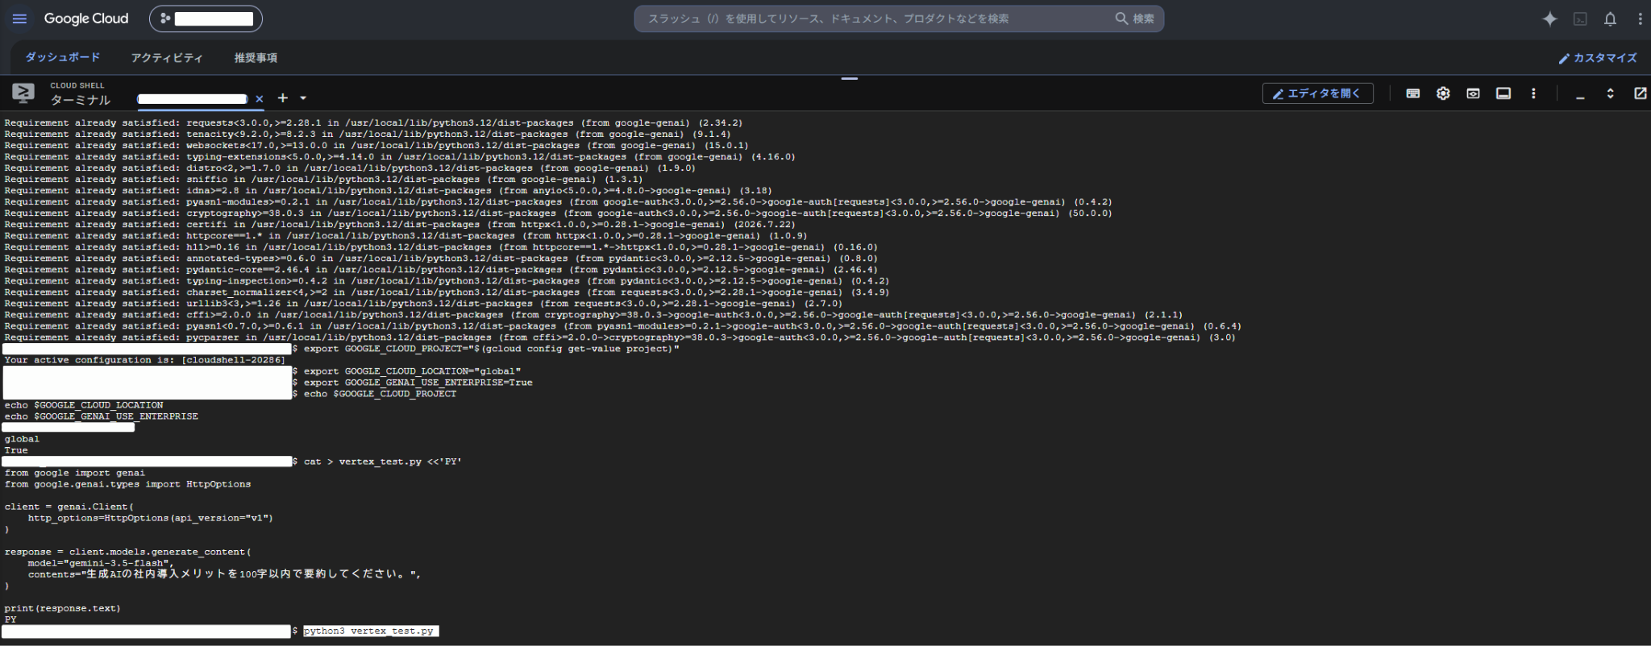The height and width of the screenshot is (646, 1651).
Task: Click the 'Your active configuration is' line
Action: tap(145, 360)
